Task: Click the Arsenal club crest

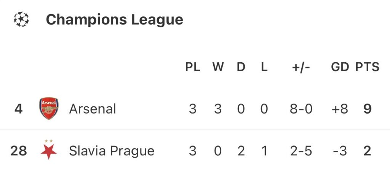Action: coord(49,109)
